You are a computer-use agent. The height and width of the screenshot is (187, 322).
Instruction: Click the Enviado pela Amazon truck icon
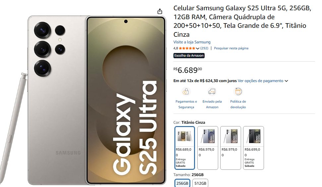(x=212, y=92)
